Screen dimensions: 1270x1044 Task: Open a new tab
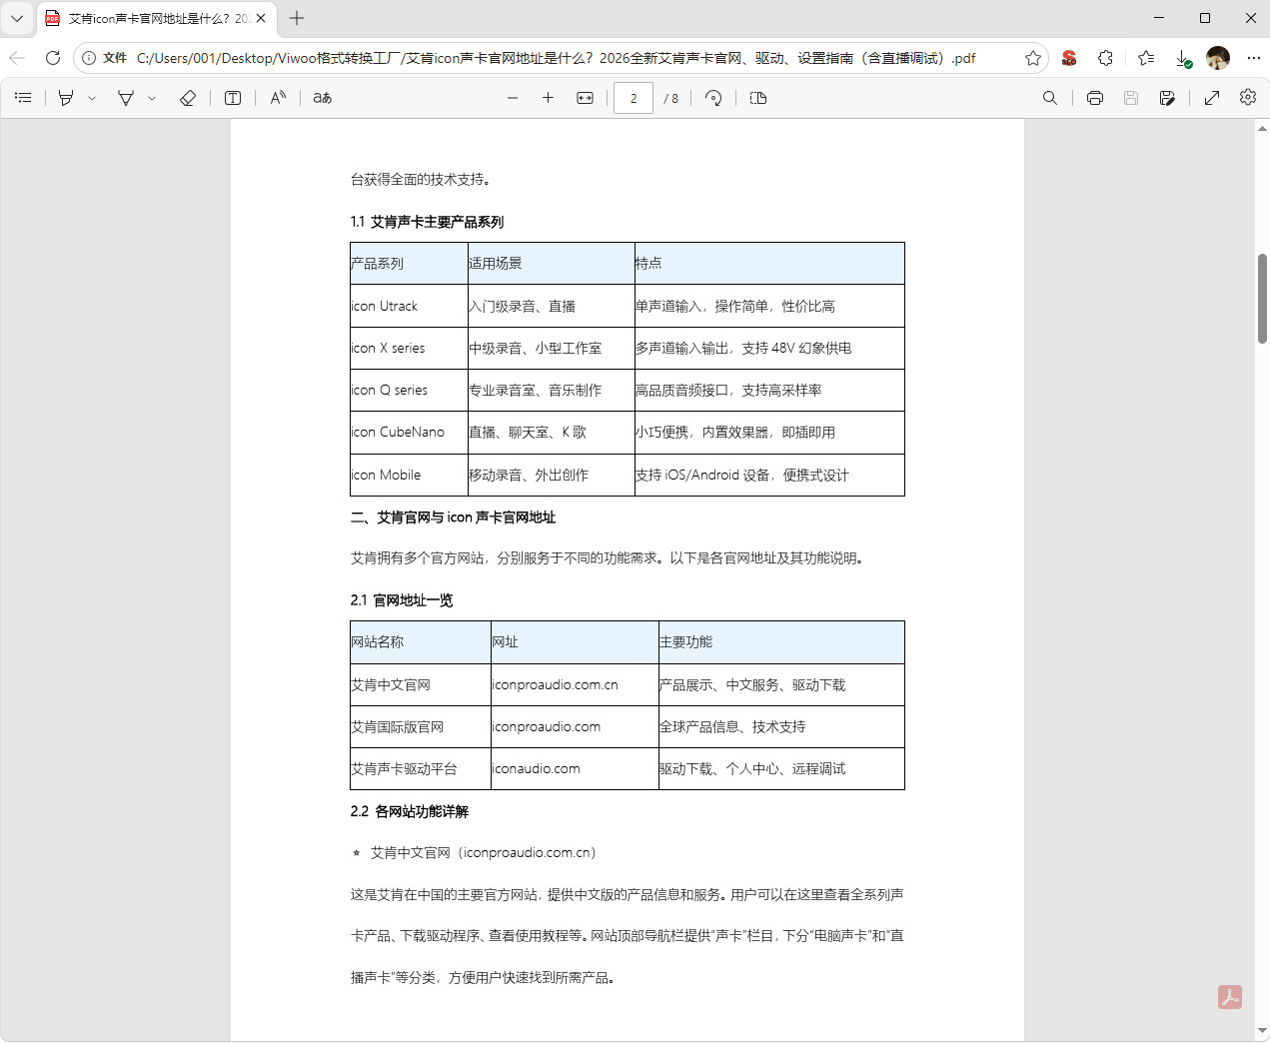click(297, 18)
